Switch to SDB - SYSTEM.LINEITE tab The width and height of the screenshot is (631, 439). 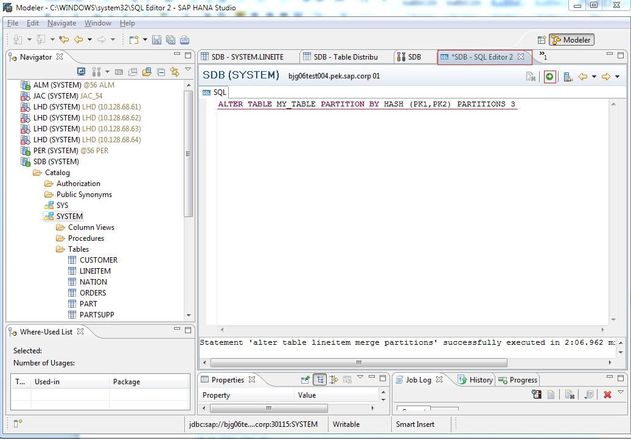(x=247, y=57)
